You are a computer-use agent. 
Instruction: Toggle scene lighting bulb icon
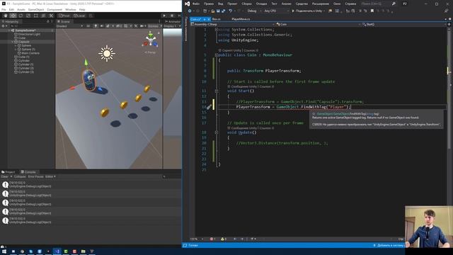[x=96, y=26]
